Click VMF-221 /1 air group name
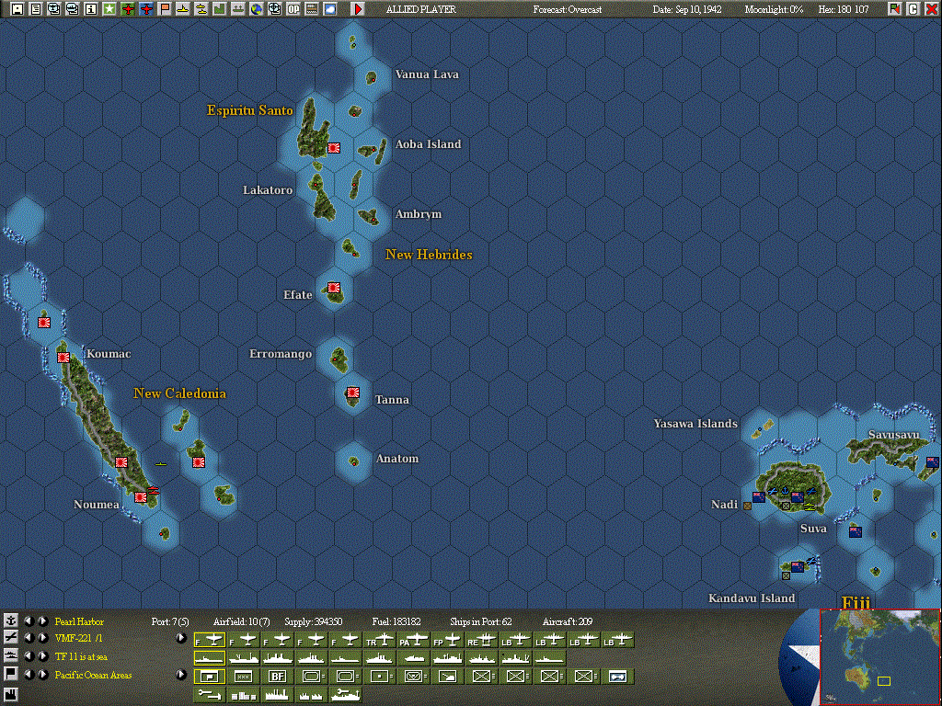The height and width of the screenshot is (706, 942). (79, 638)
